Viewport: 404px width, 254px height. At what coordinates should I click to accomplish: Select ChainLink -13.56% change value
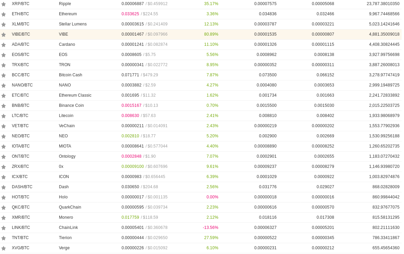click(x=211, y=228)
